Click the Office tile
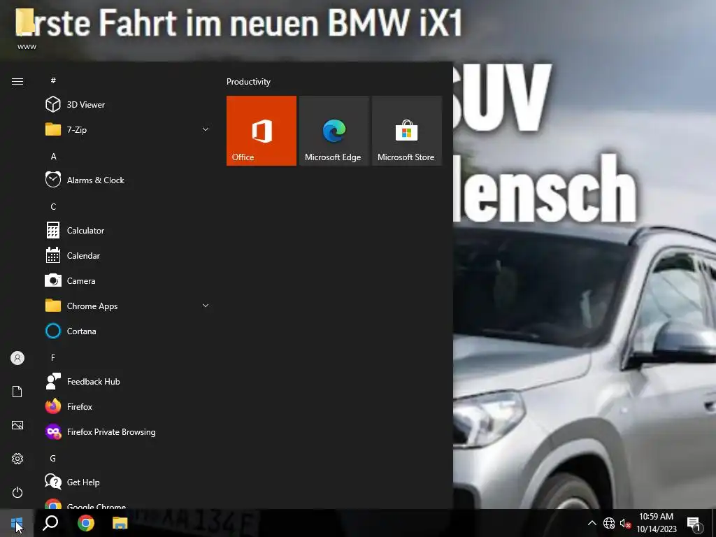 pos(262,131)
